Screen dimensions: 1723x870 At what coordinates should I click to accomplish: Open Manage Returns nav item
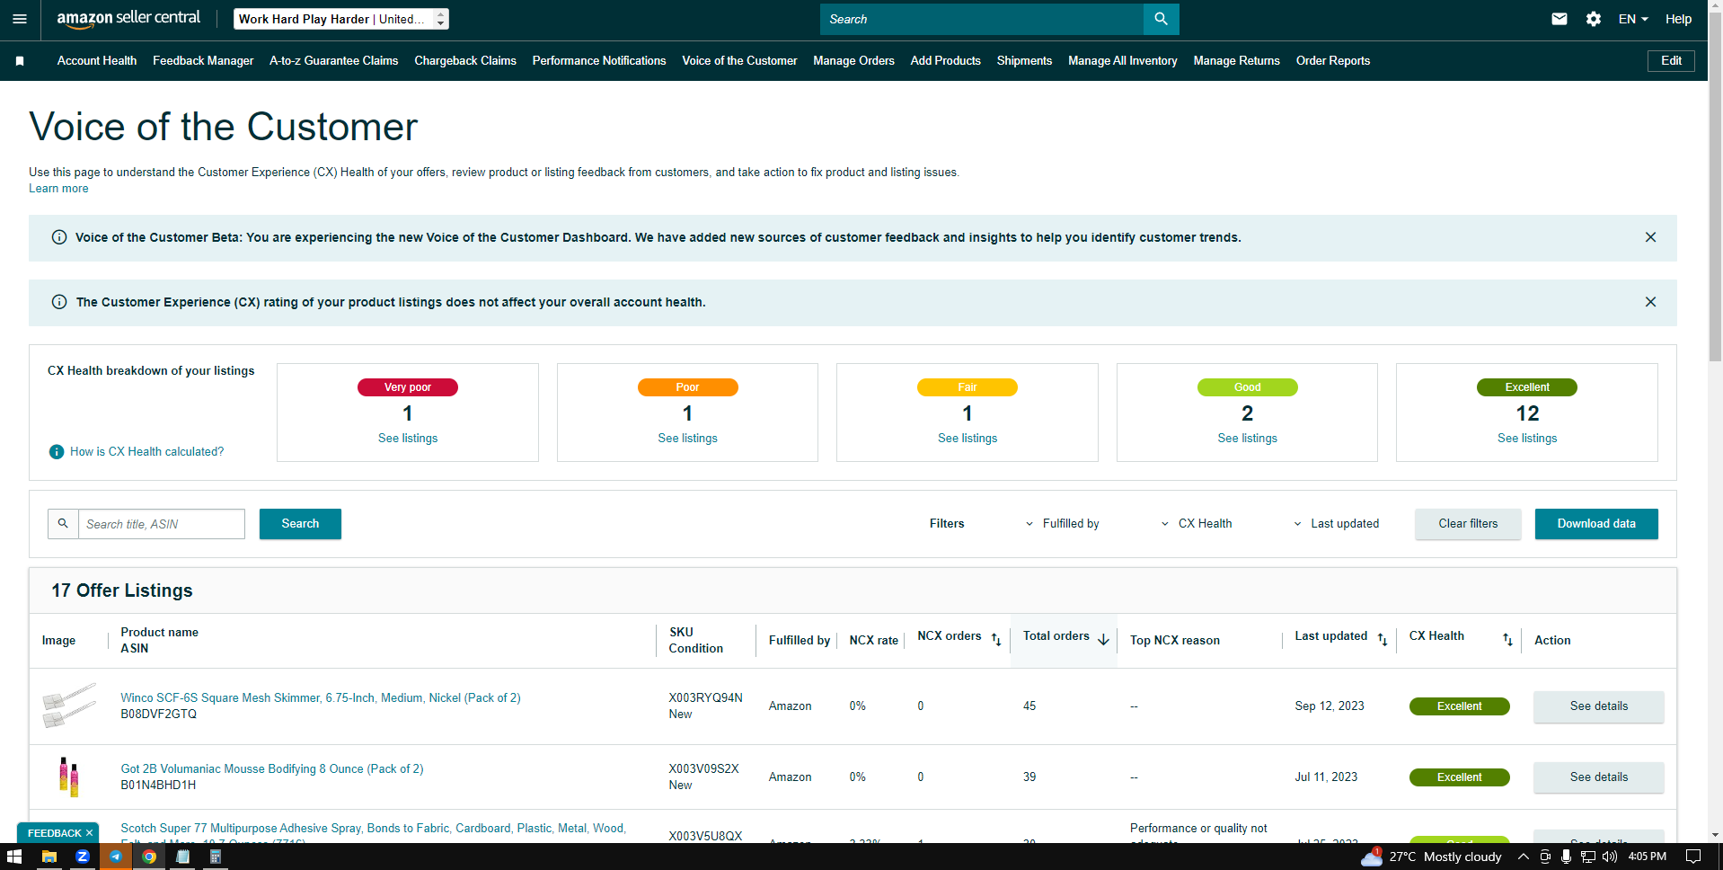1236,61
